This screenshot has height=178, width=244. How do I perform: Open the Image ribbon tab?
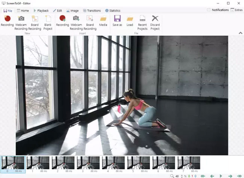(72, 11)
